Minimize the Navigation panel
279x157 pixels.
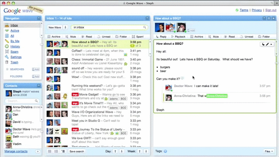coord(39,18)
